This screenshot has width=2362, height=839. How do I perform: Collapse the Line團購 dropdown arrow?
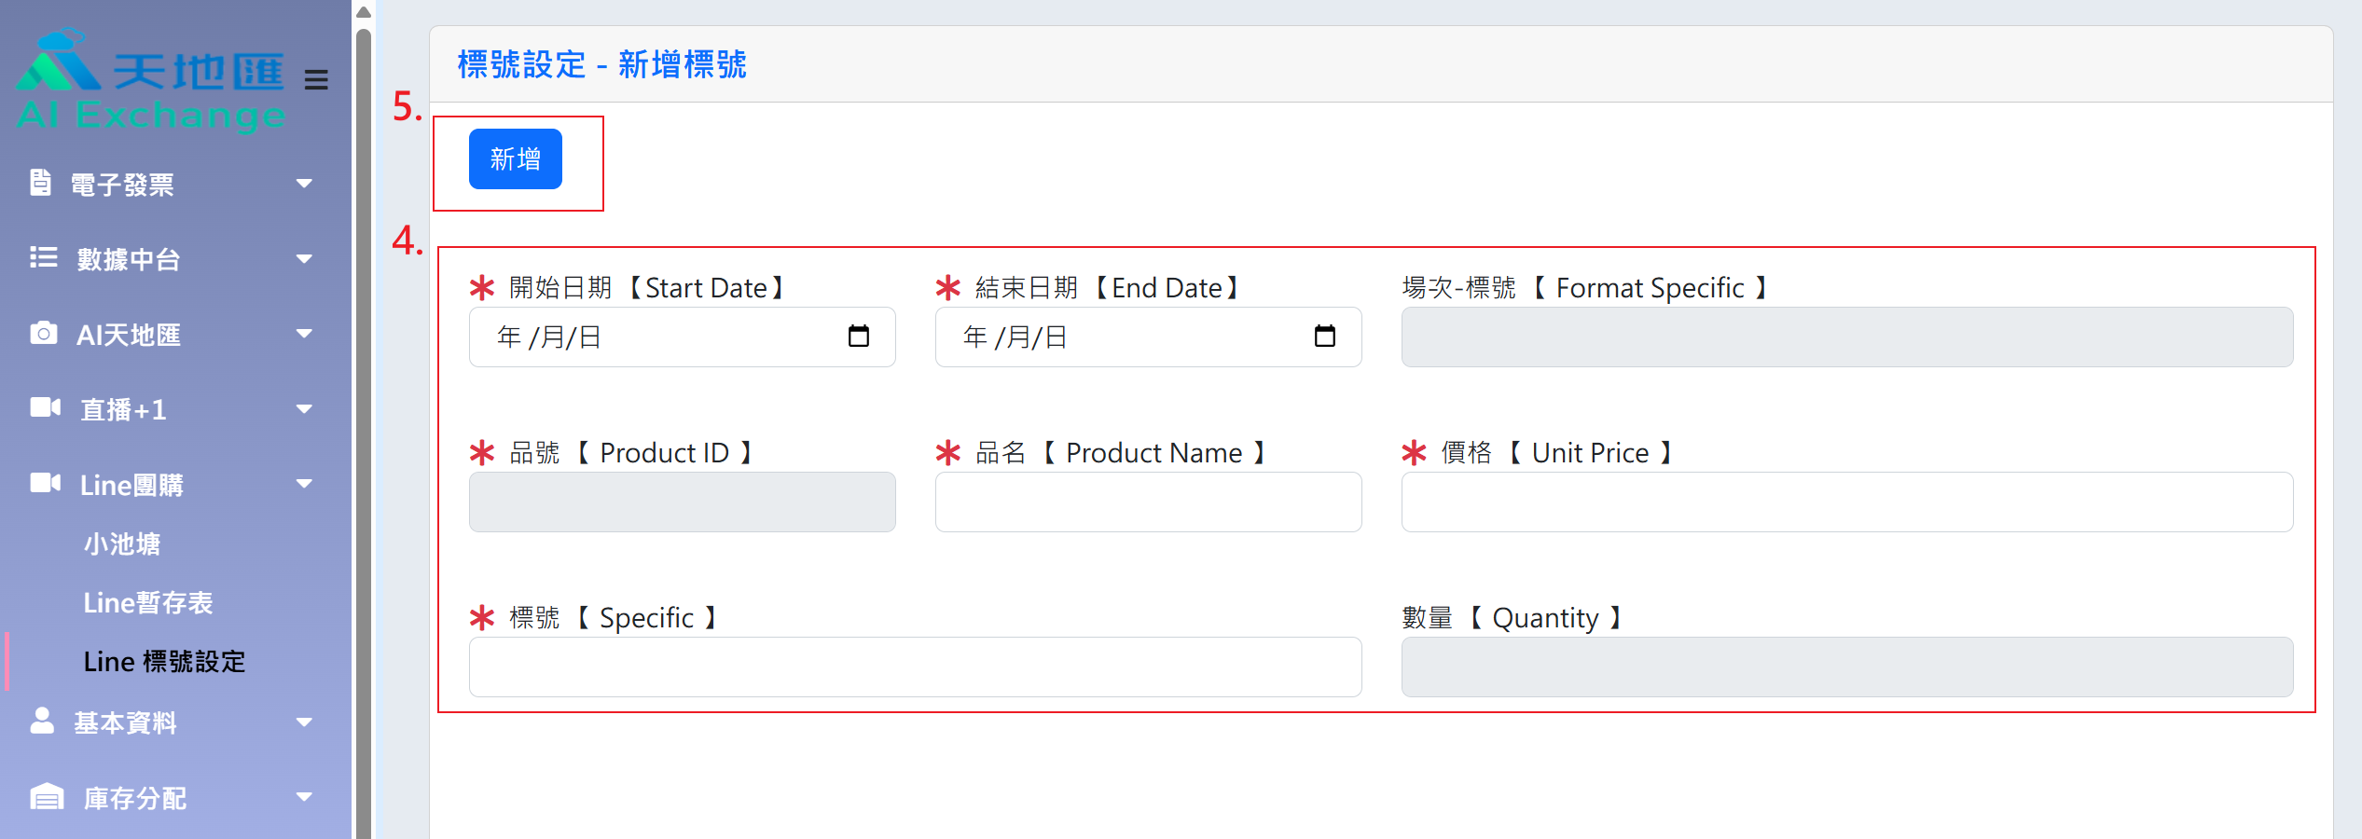[x=304, y=483]
